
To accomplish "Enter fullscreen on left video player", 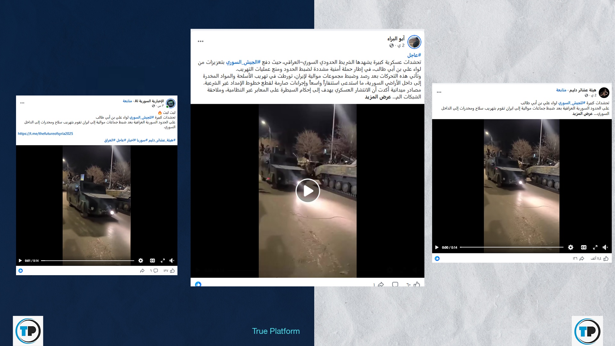I will coord(163,260).
